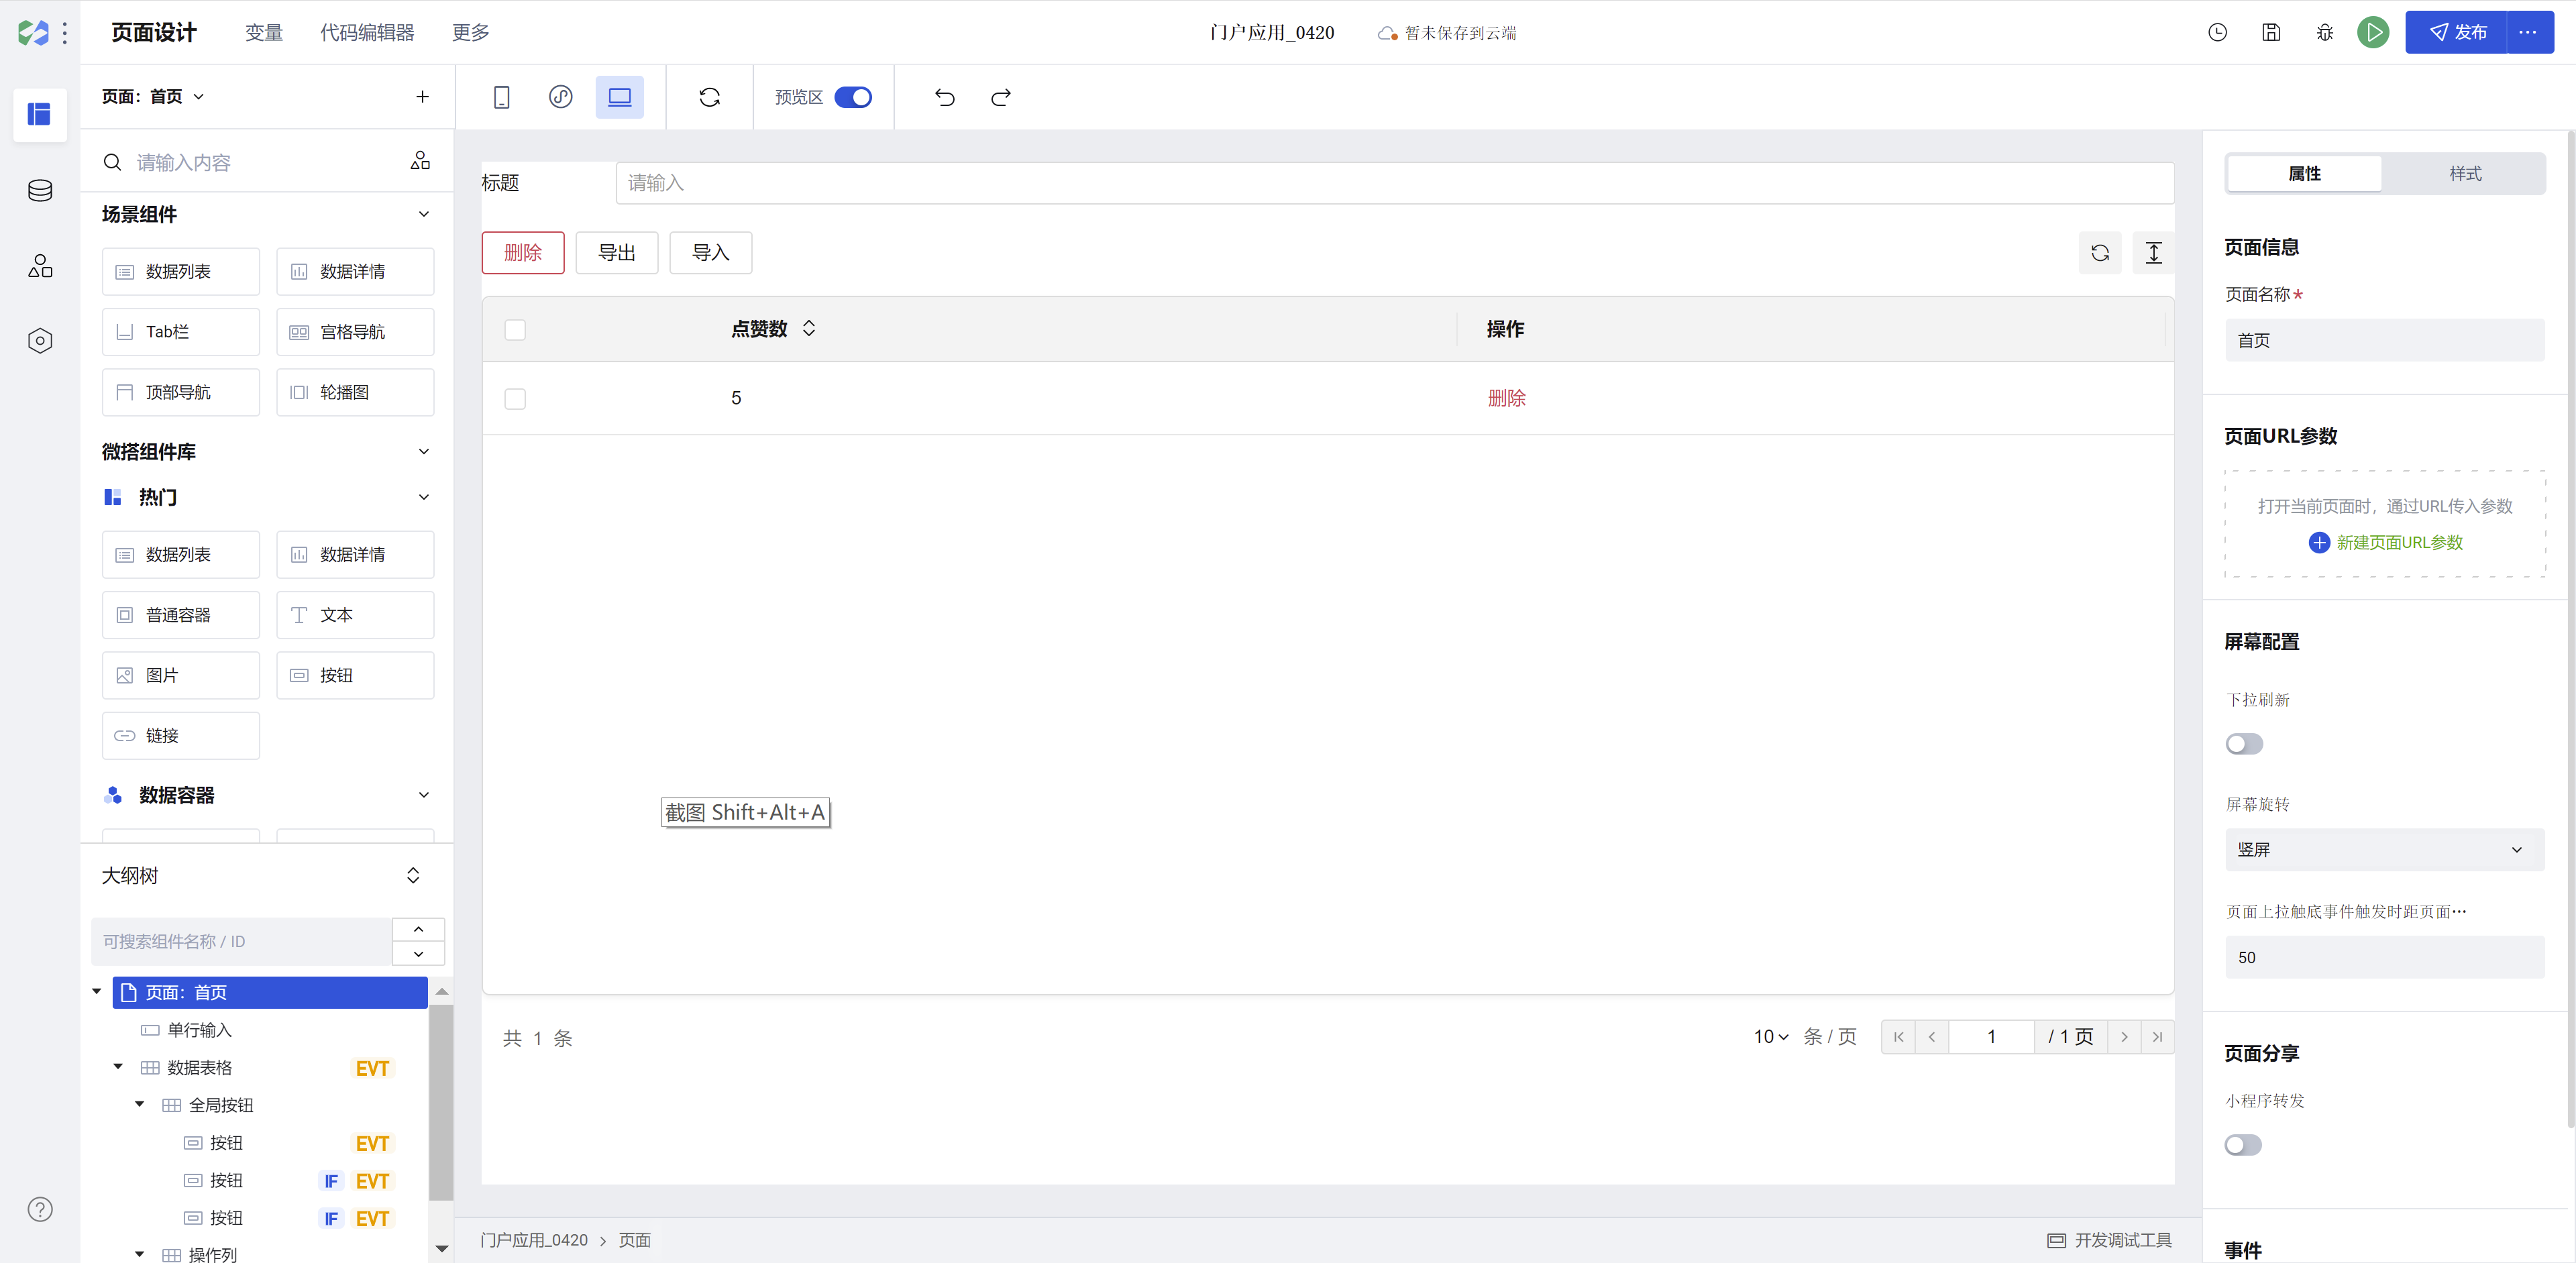
Task: Enable the 下拉刷新 toggle
Action: [2244, 744]
